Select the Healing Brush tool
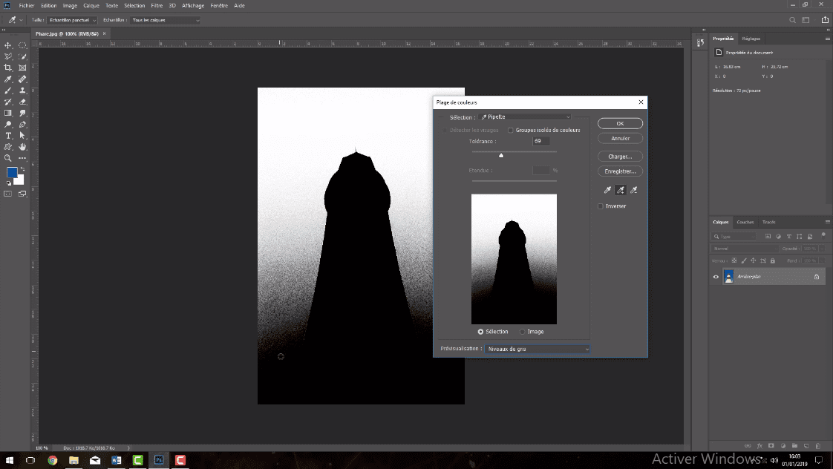The height and width of the screenshot is (469, 833). pyautogui.click(x=22, y=79)
